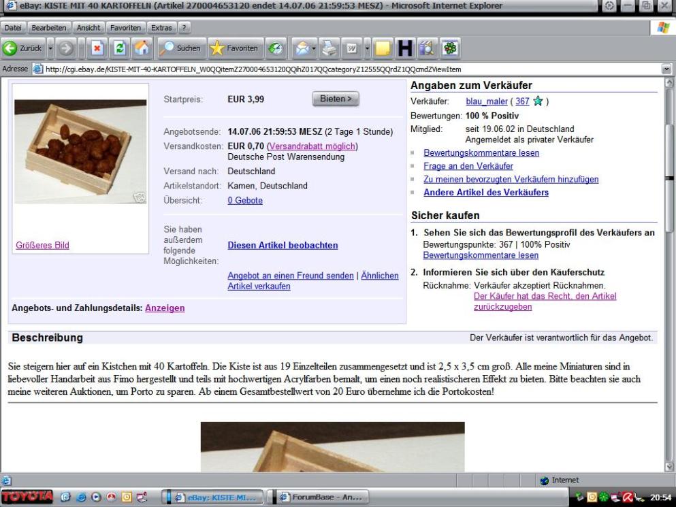The height and width of the screenshot is (507, 676).
Task: Click the yellow sticky note toolbar icon
Action: (x=383, y=48)
